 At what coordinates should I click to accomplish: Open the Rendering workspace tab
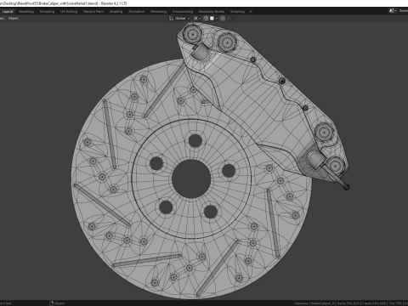(x=158, y=12)
